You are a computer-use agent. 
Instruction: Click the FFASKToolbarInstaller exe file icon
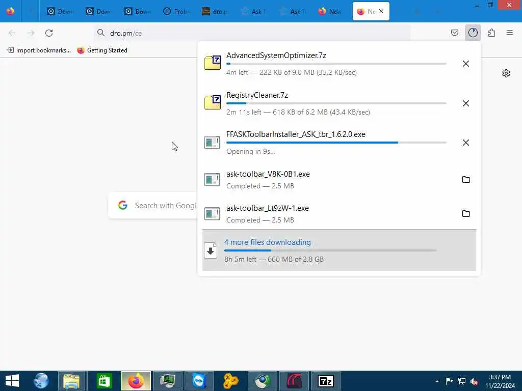coord(212,143)
